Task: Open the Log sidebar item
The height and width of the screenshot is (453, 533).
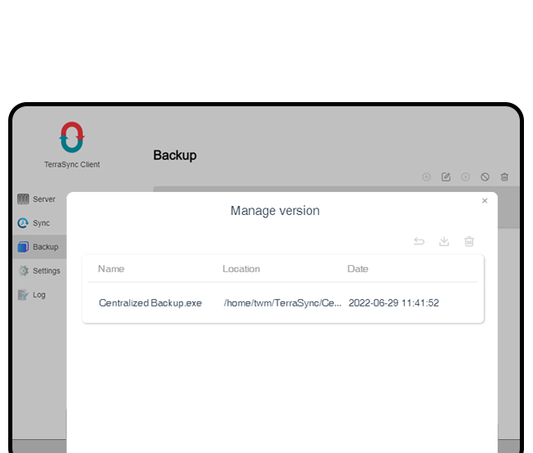Action: 39,295
